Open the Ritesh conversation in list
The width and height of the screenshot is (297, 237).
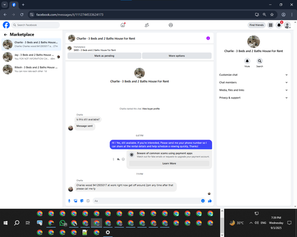tap(31, 69)
